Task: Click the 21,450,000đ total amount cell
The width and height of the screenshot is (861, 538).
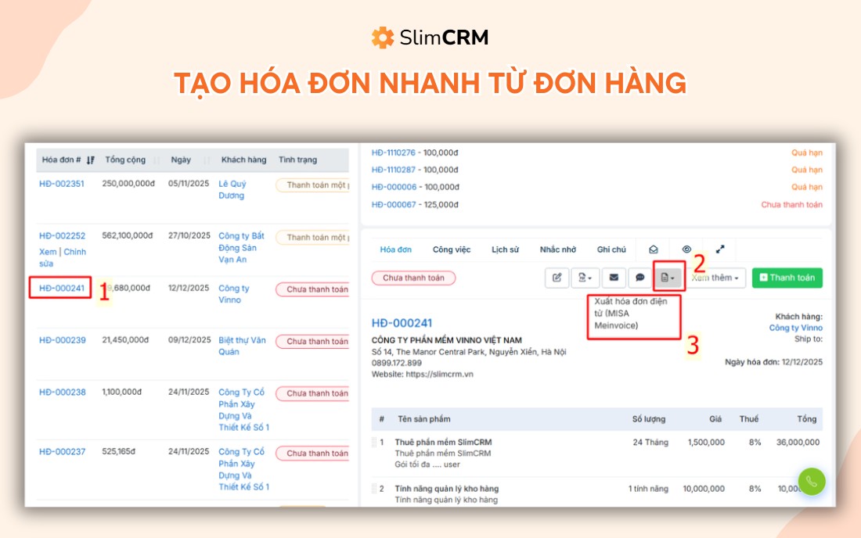Action: (125, 340)
